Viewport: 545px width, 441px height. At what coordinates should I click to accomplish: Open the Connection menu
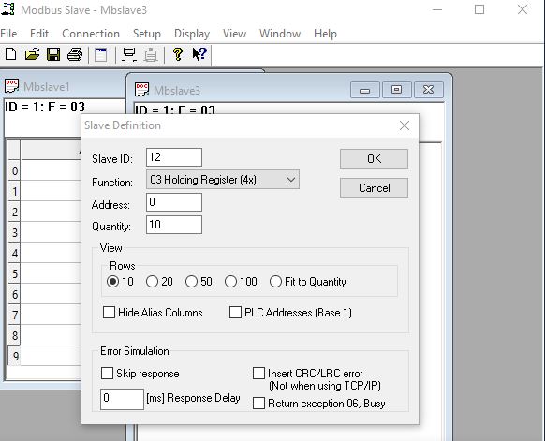[x=91, y=34]
